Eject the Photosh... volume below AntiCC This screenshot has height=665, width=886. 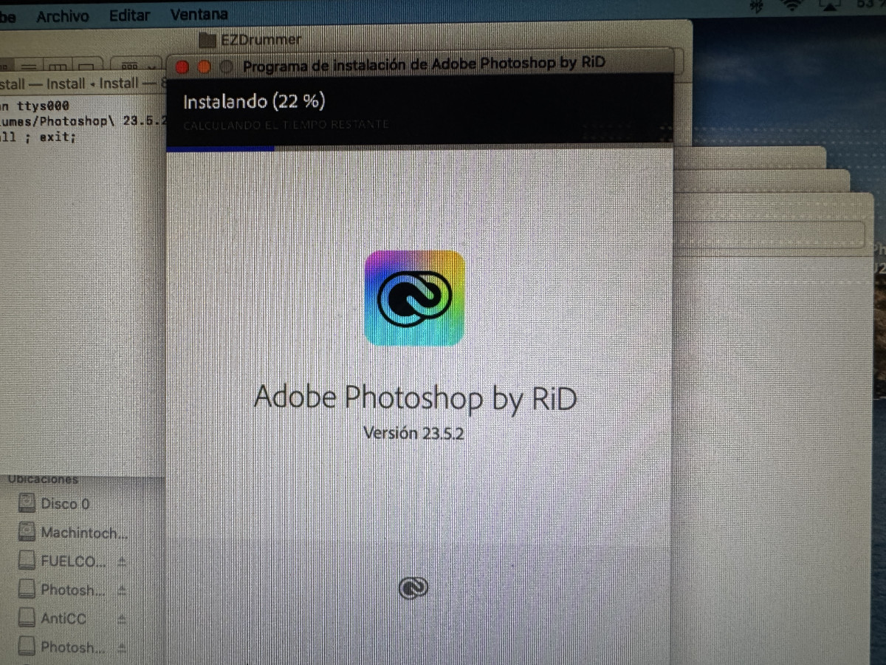(123, 648)
